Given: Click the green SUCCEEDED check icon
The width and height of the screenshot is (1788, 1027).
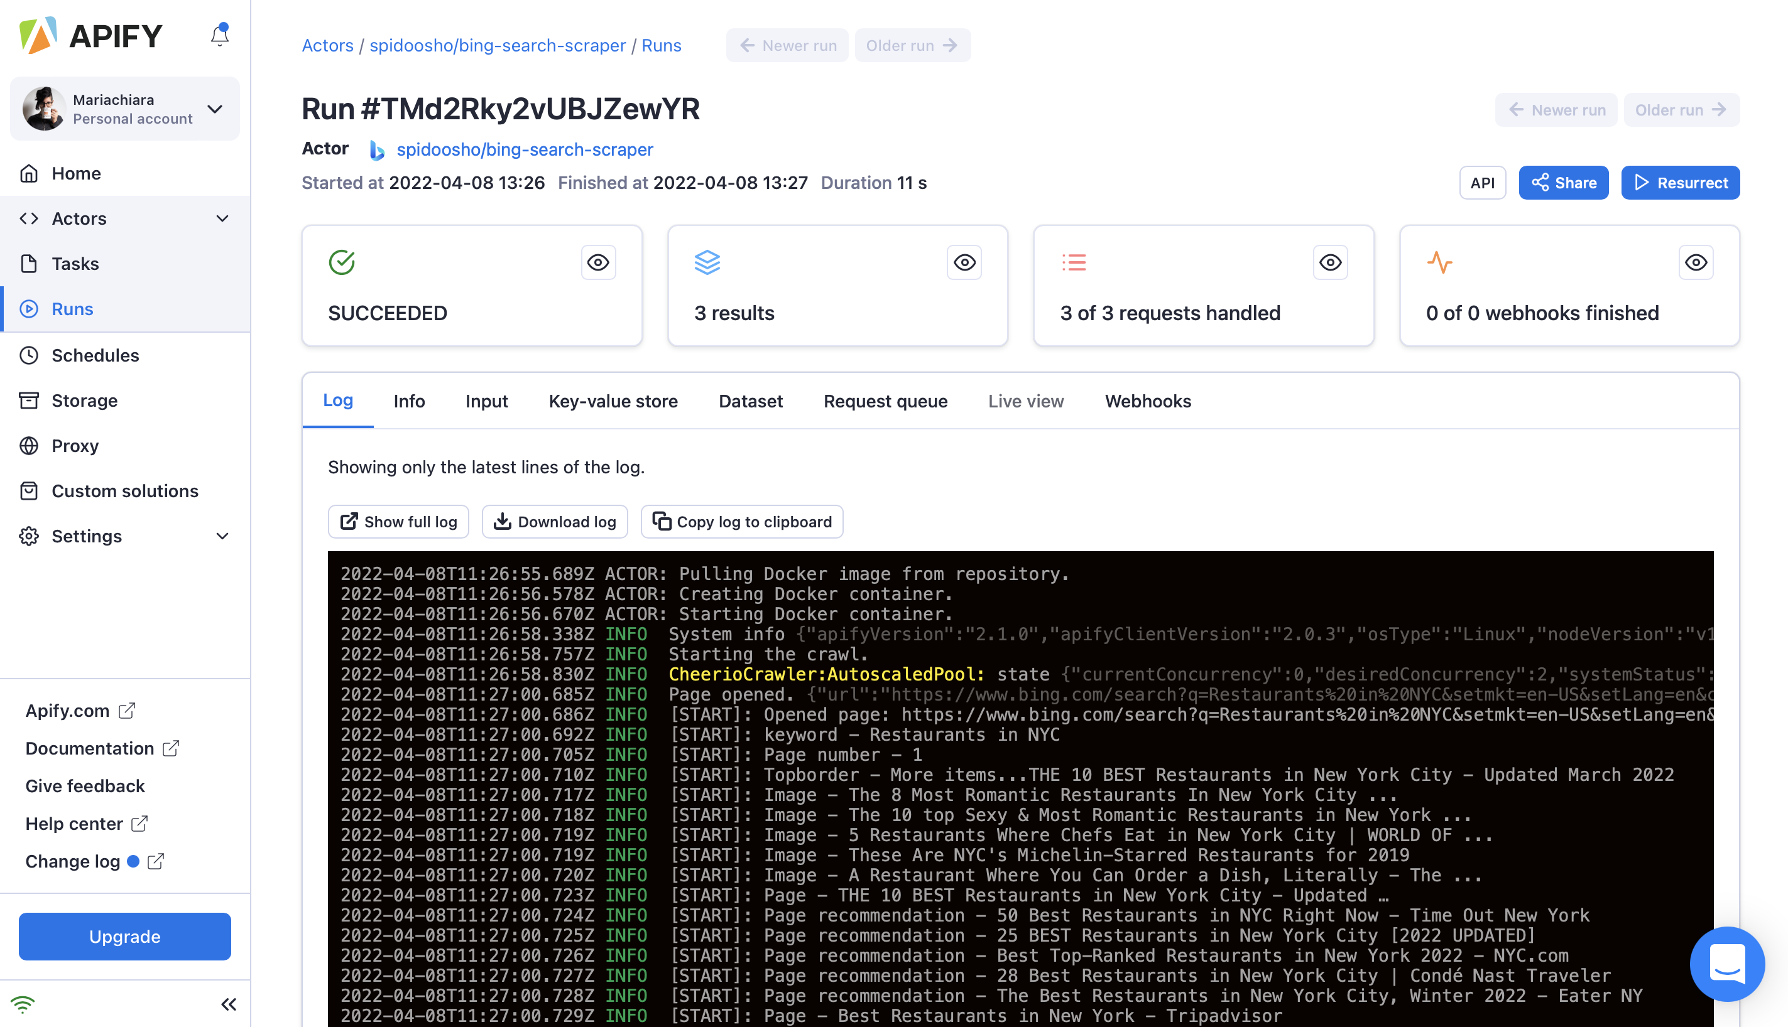Looking at the screenshot, I should tap(342, 262).
